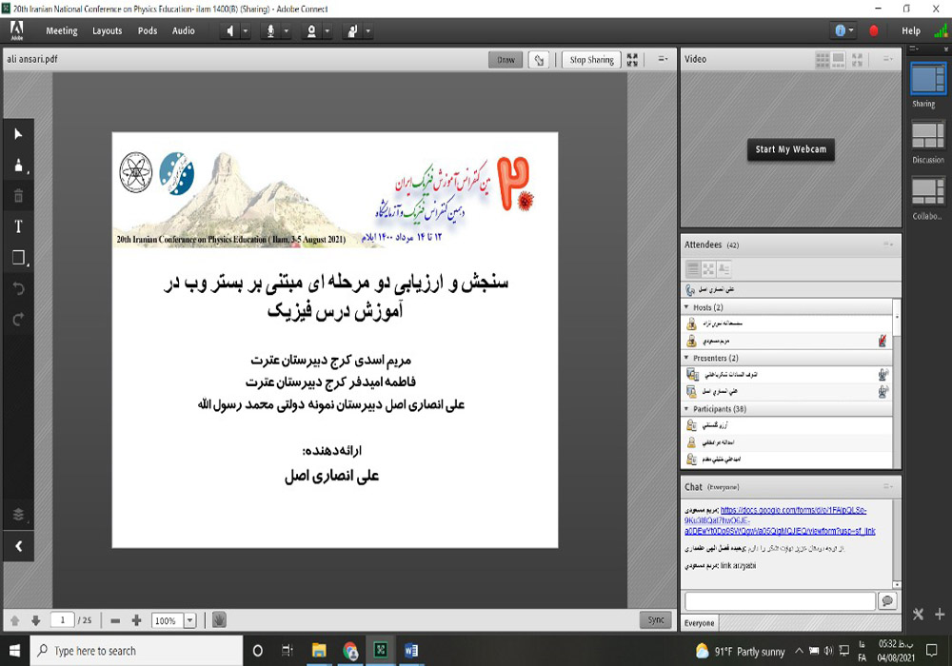
Task: Enable the webcam from top toolbar
Action: (311, 30)
